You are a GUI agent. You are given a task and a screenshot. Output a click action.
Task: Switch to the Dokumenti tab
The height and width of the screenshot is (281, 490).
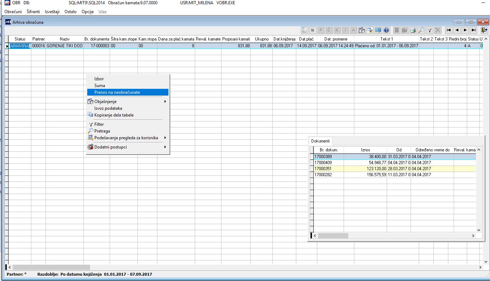tap(320, 141)
